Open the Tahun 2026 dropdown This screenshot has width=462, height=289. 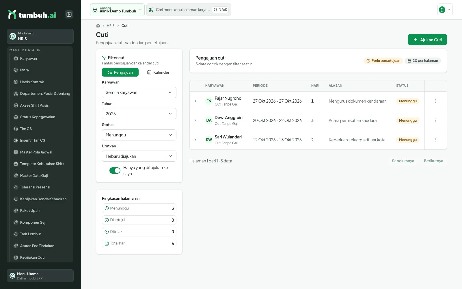(139, 114)
